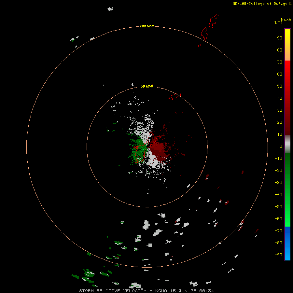The width and height of the screenshot is (293, 293).
Task: Click the 70 value on velocity scale
Action: coord(280,62)
